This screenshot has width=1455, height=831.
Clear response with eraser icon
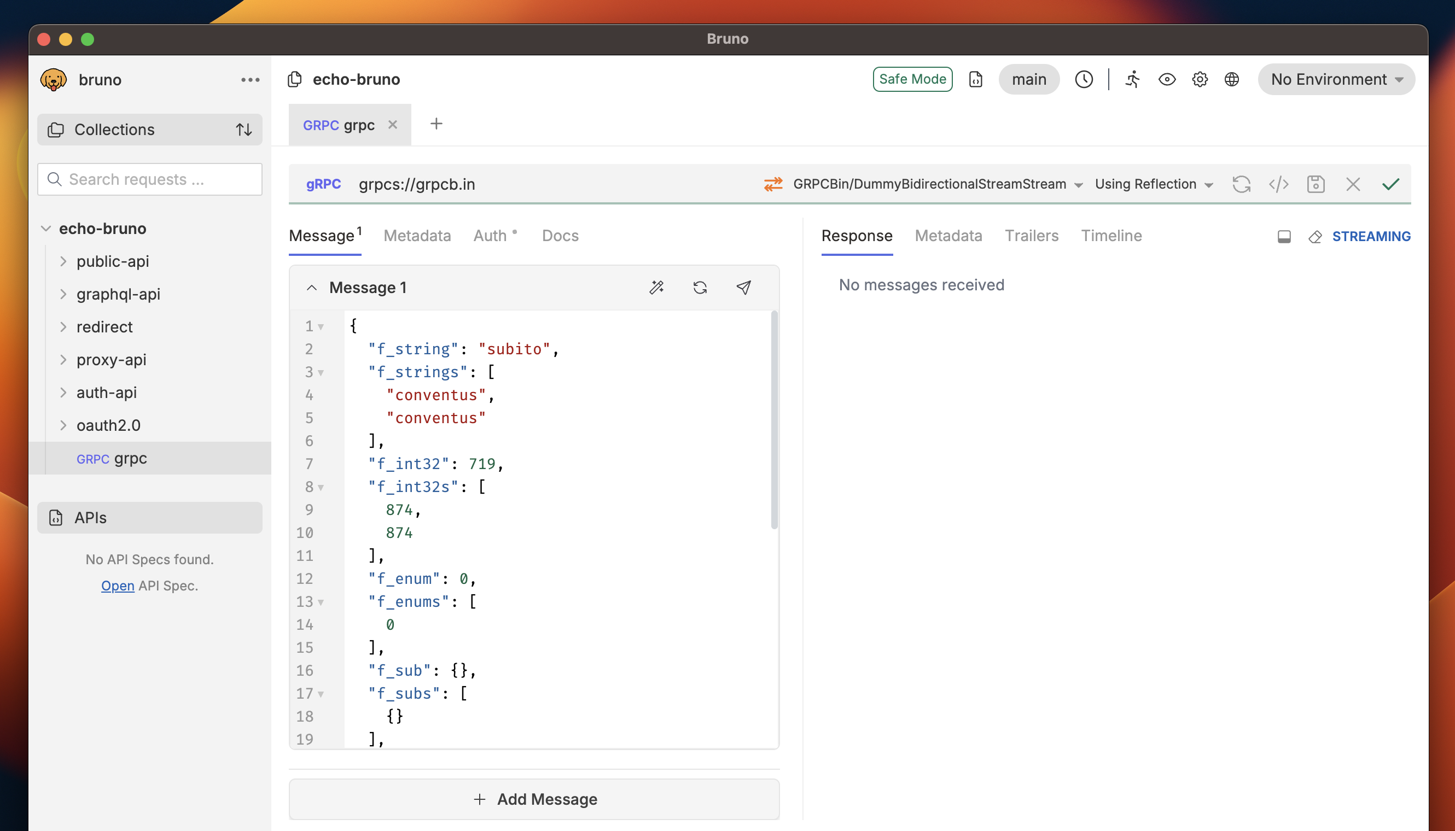tap(1314, 237)
